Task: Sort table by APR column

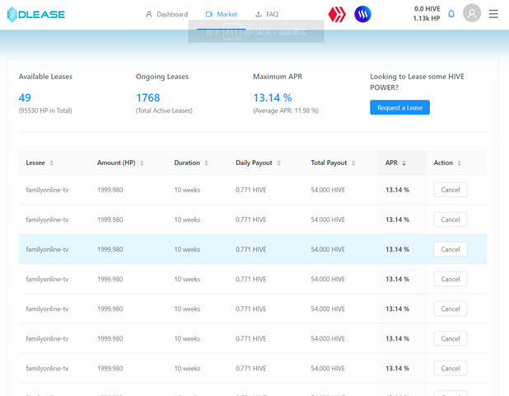Action: pyautogui.click(x=395, y=163)
